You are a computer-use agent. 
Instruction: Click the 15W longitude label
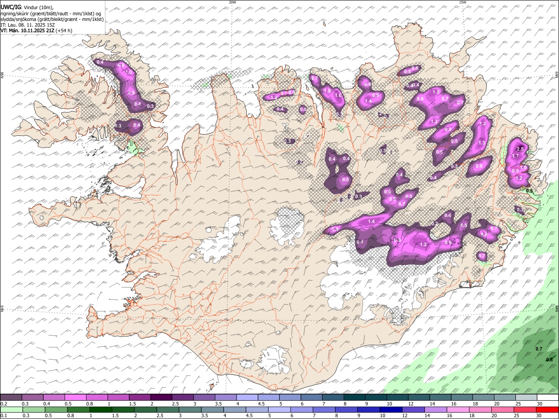pos(462,2)
